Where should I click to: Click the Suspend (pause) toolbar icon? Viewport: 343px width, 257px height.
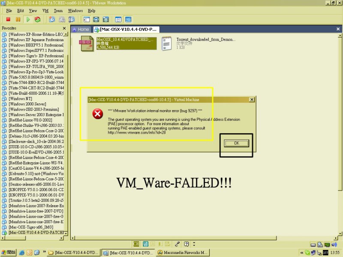18,19
